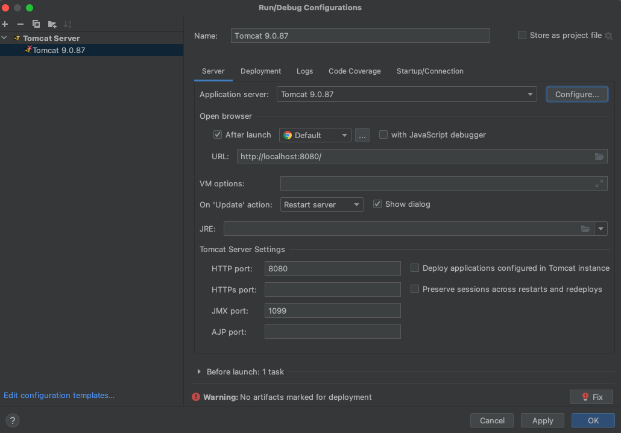Open Application server dropdown

click(x=407, y=94)
